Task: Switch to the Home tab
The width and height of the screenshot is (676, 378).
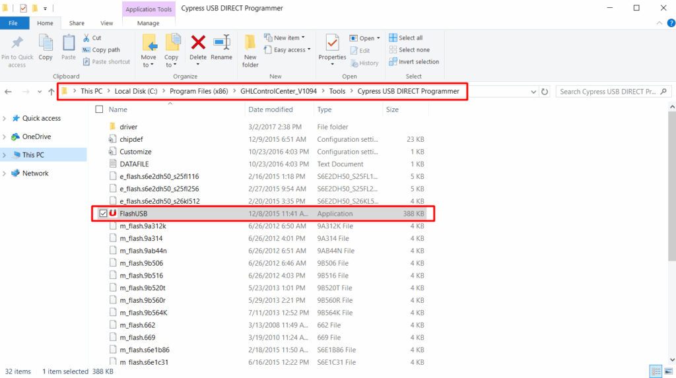Action: pos(45,23)
